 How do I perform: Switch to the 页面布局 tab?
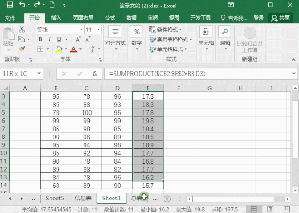(x=83, y=18)
